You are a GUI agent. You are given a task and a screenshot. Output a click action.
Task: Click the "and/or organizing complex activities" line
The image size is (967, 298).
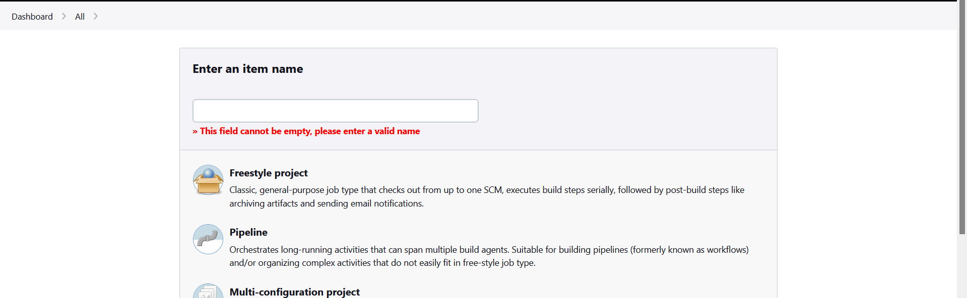coord(382,263)
